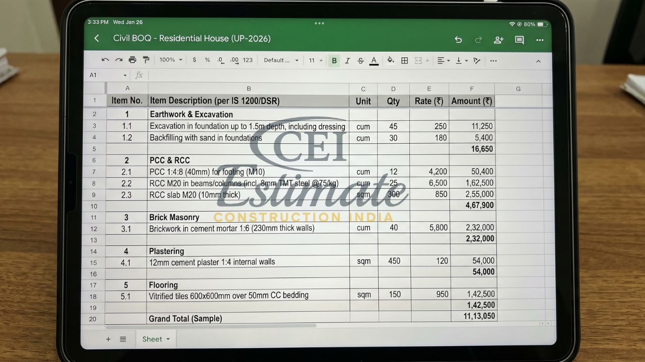Image resolution: width=645 pixels, height=362 pixels.
Task: Print the spreadsheet
Action: point(132,60)
